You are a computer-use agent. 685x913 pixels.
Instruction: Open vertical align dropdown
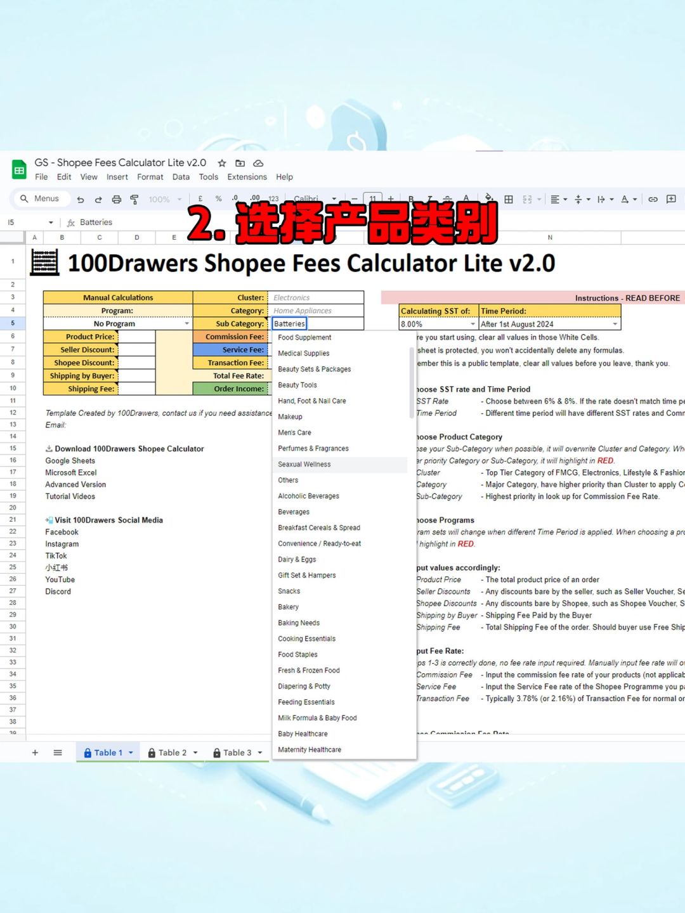(582, 199)
